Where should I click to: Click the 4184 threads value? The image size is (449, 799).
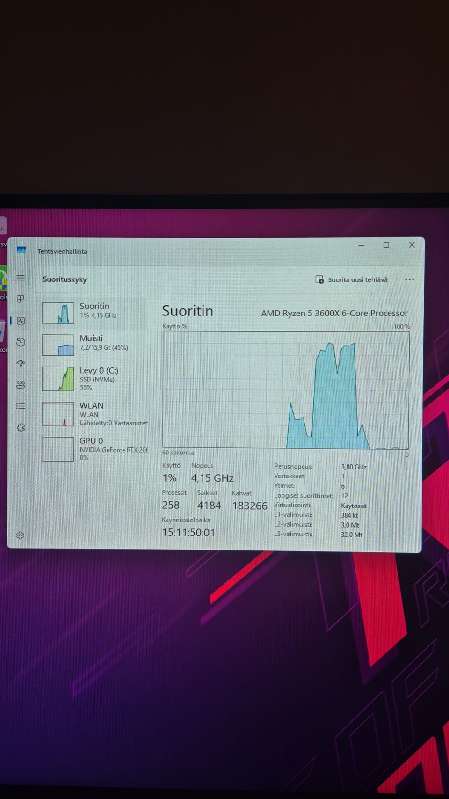(209, 506)
